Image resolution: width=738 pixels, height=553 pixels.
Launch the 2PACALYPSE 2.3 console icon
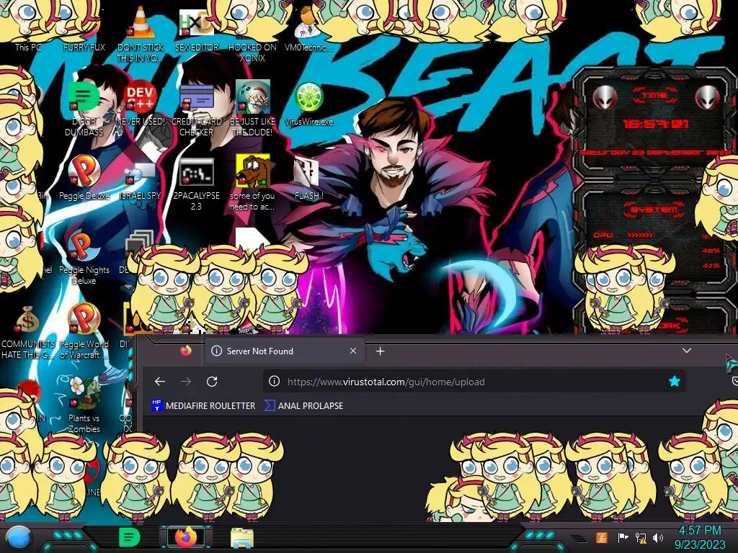196,184
